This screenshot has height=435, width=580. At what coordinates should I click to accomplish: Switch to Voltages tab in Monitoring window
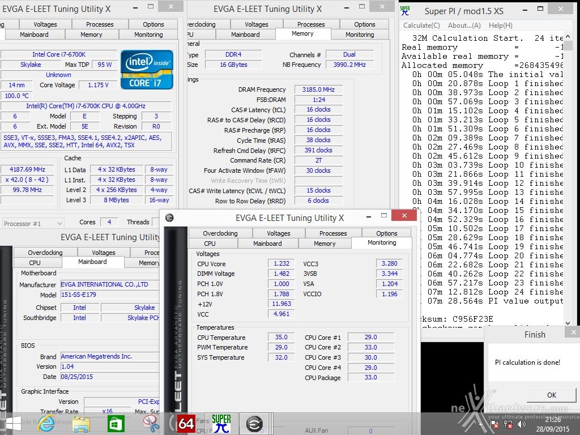tap(279, 233)
